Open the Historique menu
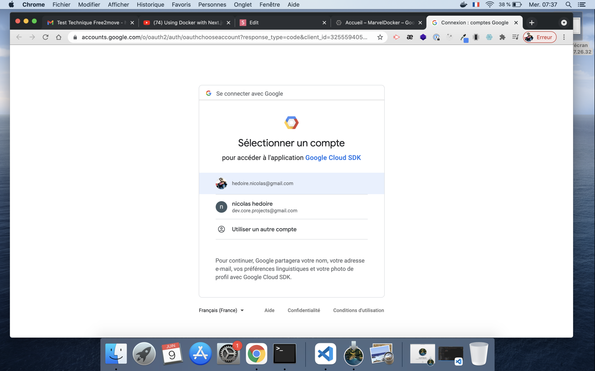This screenshot has height=371, width=595. [x=150, y=4]
